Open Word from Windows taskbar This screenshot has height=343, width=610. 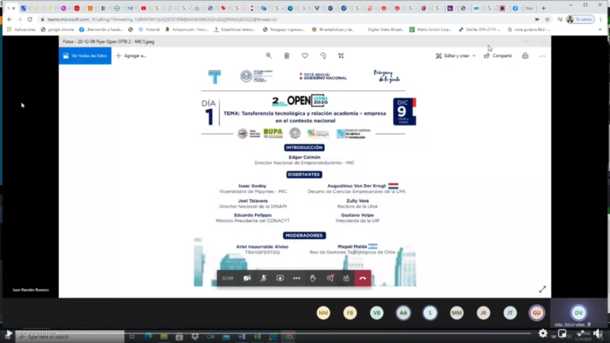pos(241,337)
